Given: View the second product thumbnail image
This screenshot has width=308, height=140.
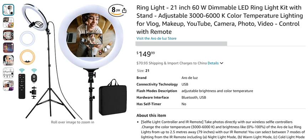Looking at the screenshot, I should coord(8,22).
